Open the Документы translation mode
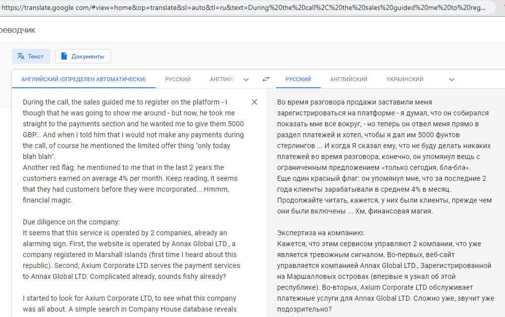This screenshot has width=505, height=317. coord(83,56)
